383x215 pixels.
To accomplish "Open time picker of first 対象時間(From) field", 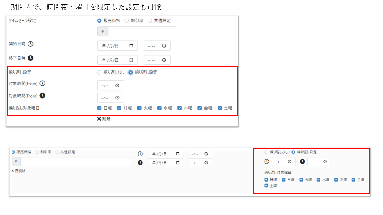I will (117, 85).
